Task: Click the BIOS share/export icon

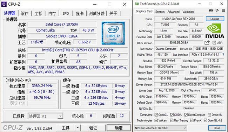Action: [207, 43]
